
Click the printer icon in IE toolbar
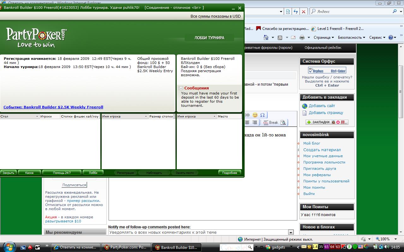[302, 37]
